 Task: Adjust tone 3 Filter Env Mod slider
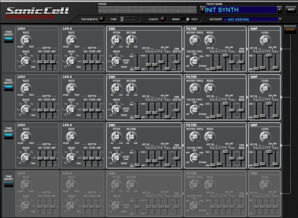[x=241, y=158]
